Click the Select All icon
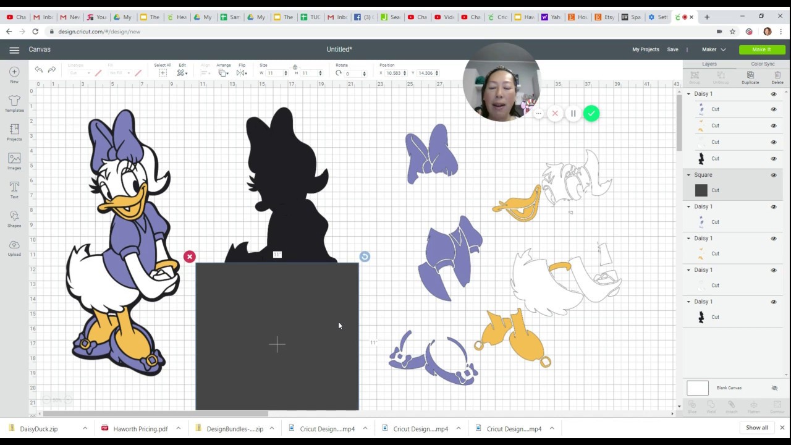Viewport: 791px width, 445px height. (x=163, y=73)
